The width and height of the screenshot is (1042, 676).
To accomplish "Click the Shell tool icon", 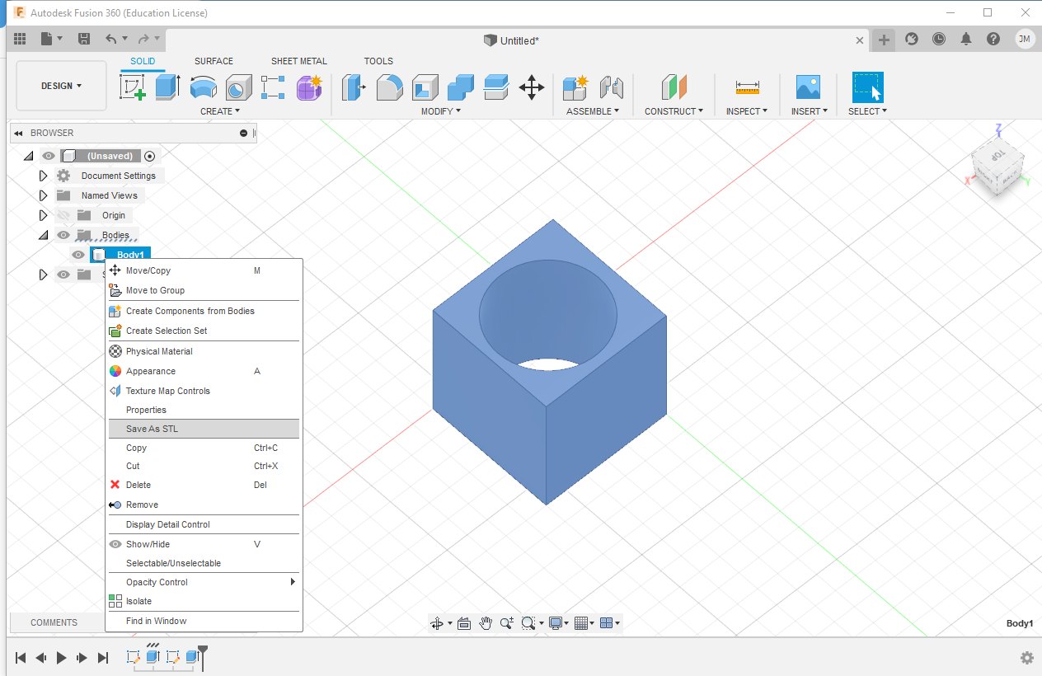I will 425,87.
